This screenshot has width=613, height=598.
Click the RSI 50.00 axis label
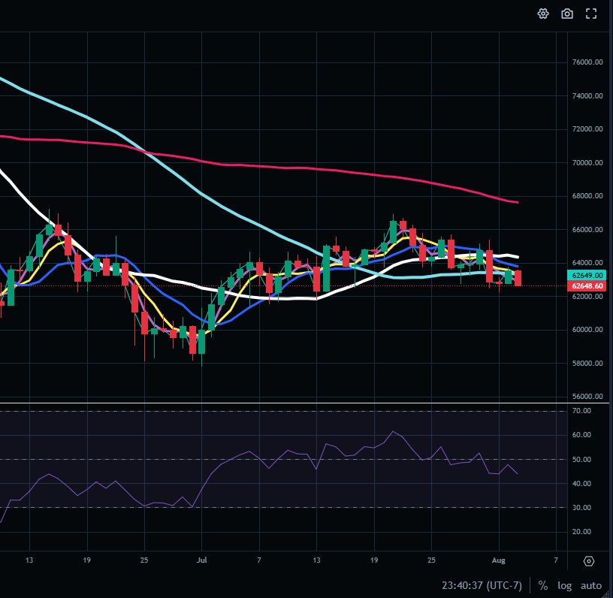click(581, 459)
